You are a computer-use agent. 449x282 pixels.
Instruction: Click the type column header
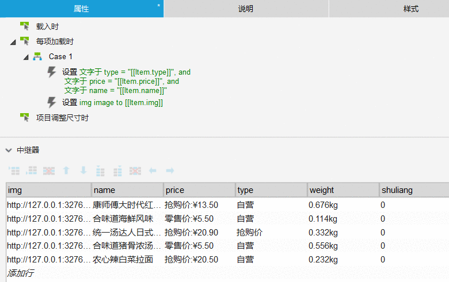coord(272,190)
